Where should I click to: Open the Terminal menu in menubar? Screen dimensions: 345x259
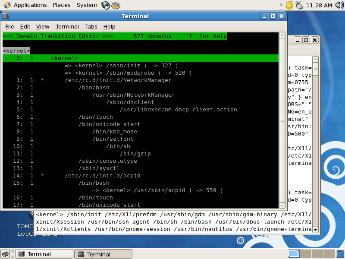pos(67,27)
